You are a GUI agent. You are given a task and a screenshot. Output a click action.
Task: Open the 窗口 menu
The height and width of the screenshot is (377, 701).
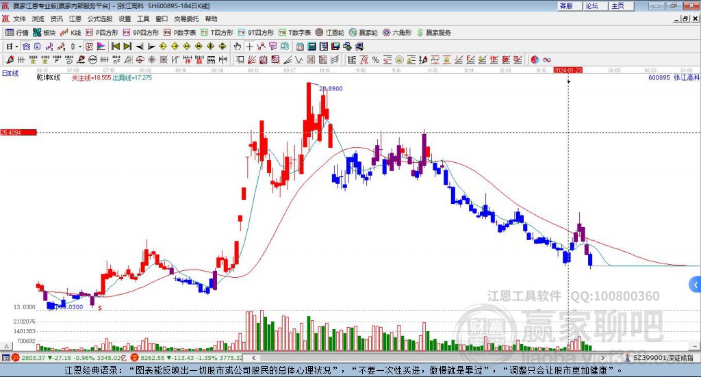(x=162, y=18)
